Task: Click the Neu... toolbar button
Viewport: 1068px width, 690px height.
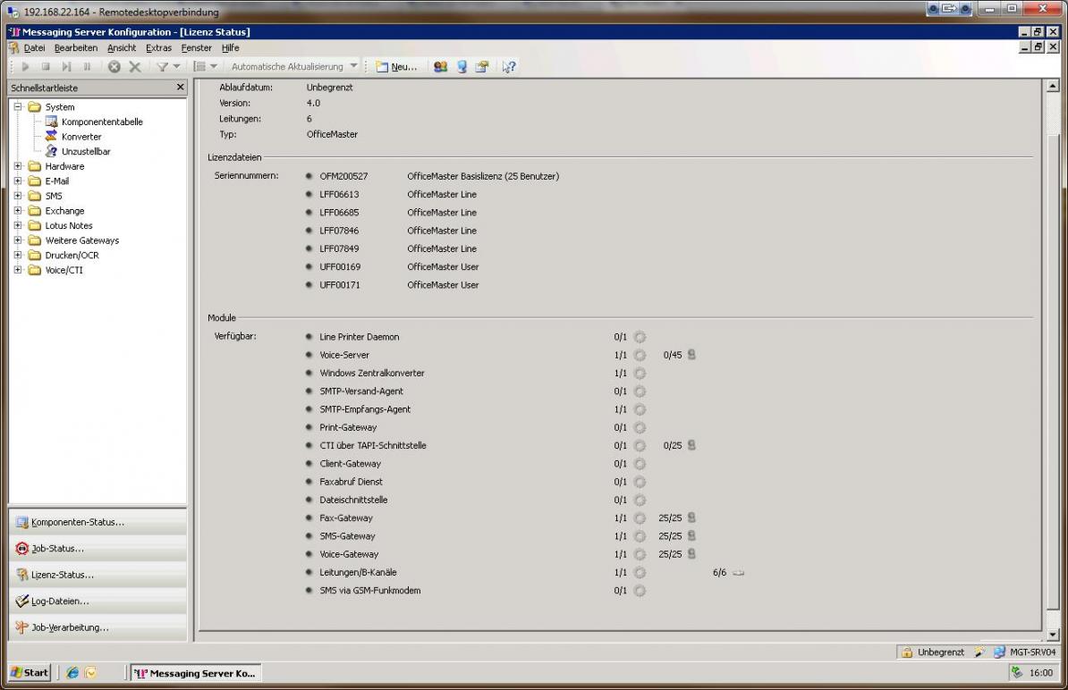Action: coord(396,66)
